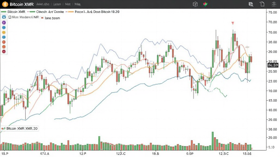280x157 pixels.
Task: Open the last header menu item 'Mep'
Action: coord(77,4)
